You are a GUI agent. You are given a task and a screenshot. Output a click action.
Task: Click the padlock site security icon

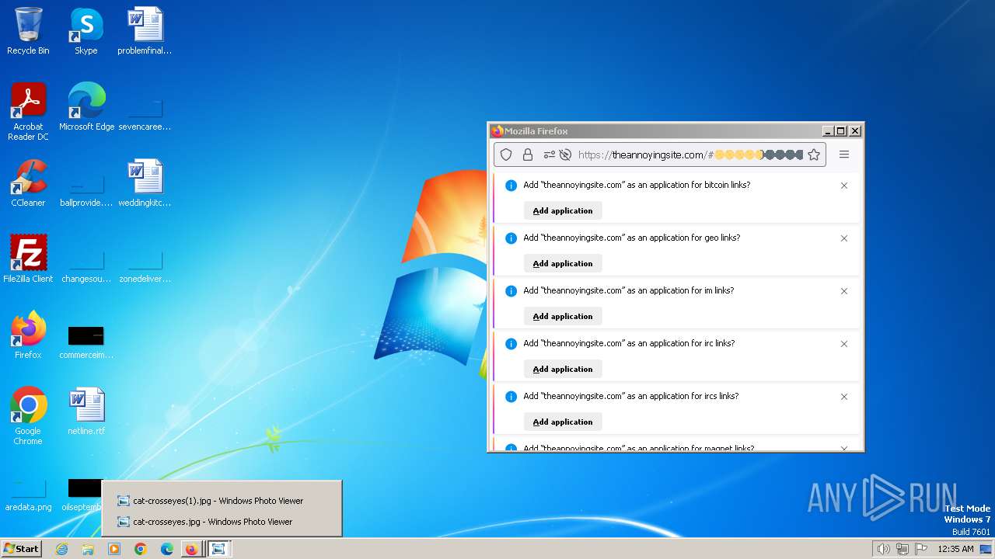point(528,155)
